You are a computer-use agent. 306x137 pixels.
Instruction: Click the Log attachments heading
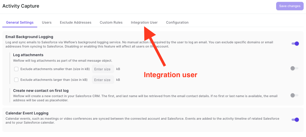tap(28, 55)
